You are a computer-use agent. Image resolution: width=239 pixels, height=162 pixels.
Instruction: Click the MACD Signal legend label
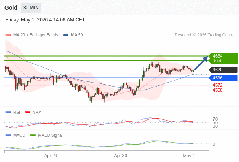point(50,136)
